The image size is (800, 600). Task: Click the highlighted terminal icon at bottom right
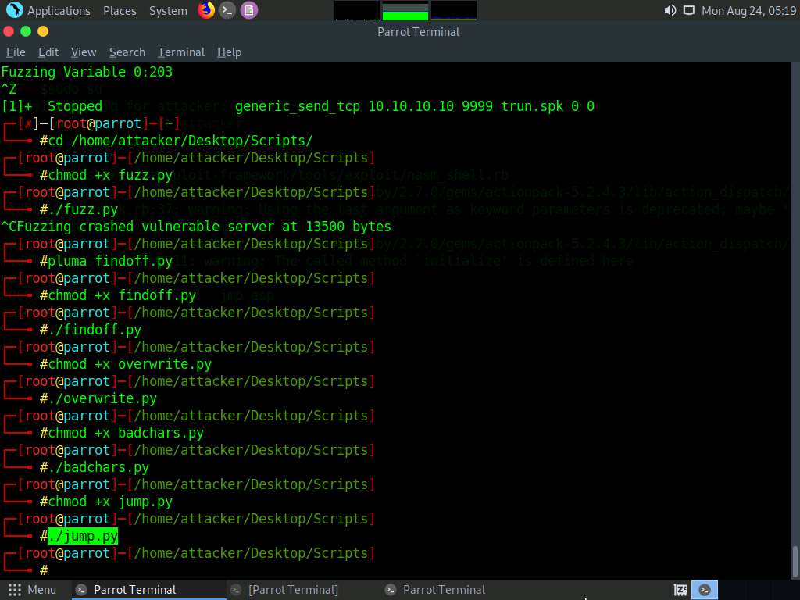click(705, 590)
